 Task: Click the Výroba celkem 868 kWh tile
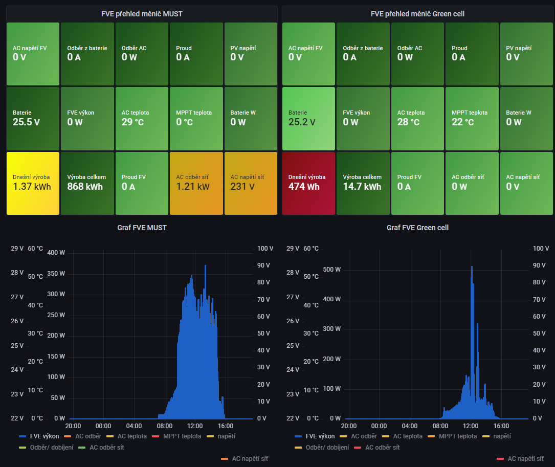tap(87, 183)
